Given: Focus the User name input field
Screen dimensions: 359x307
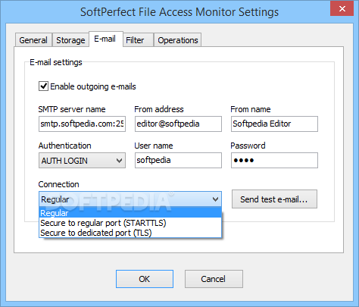Looking at the screenshot, I should coord(178,160).
